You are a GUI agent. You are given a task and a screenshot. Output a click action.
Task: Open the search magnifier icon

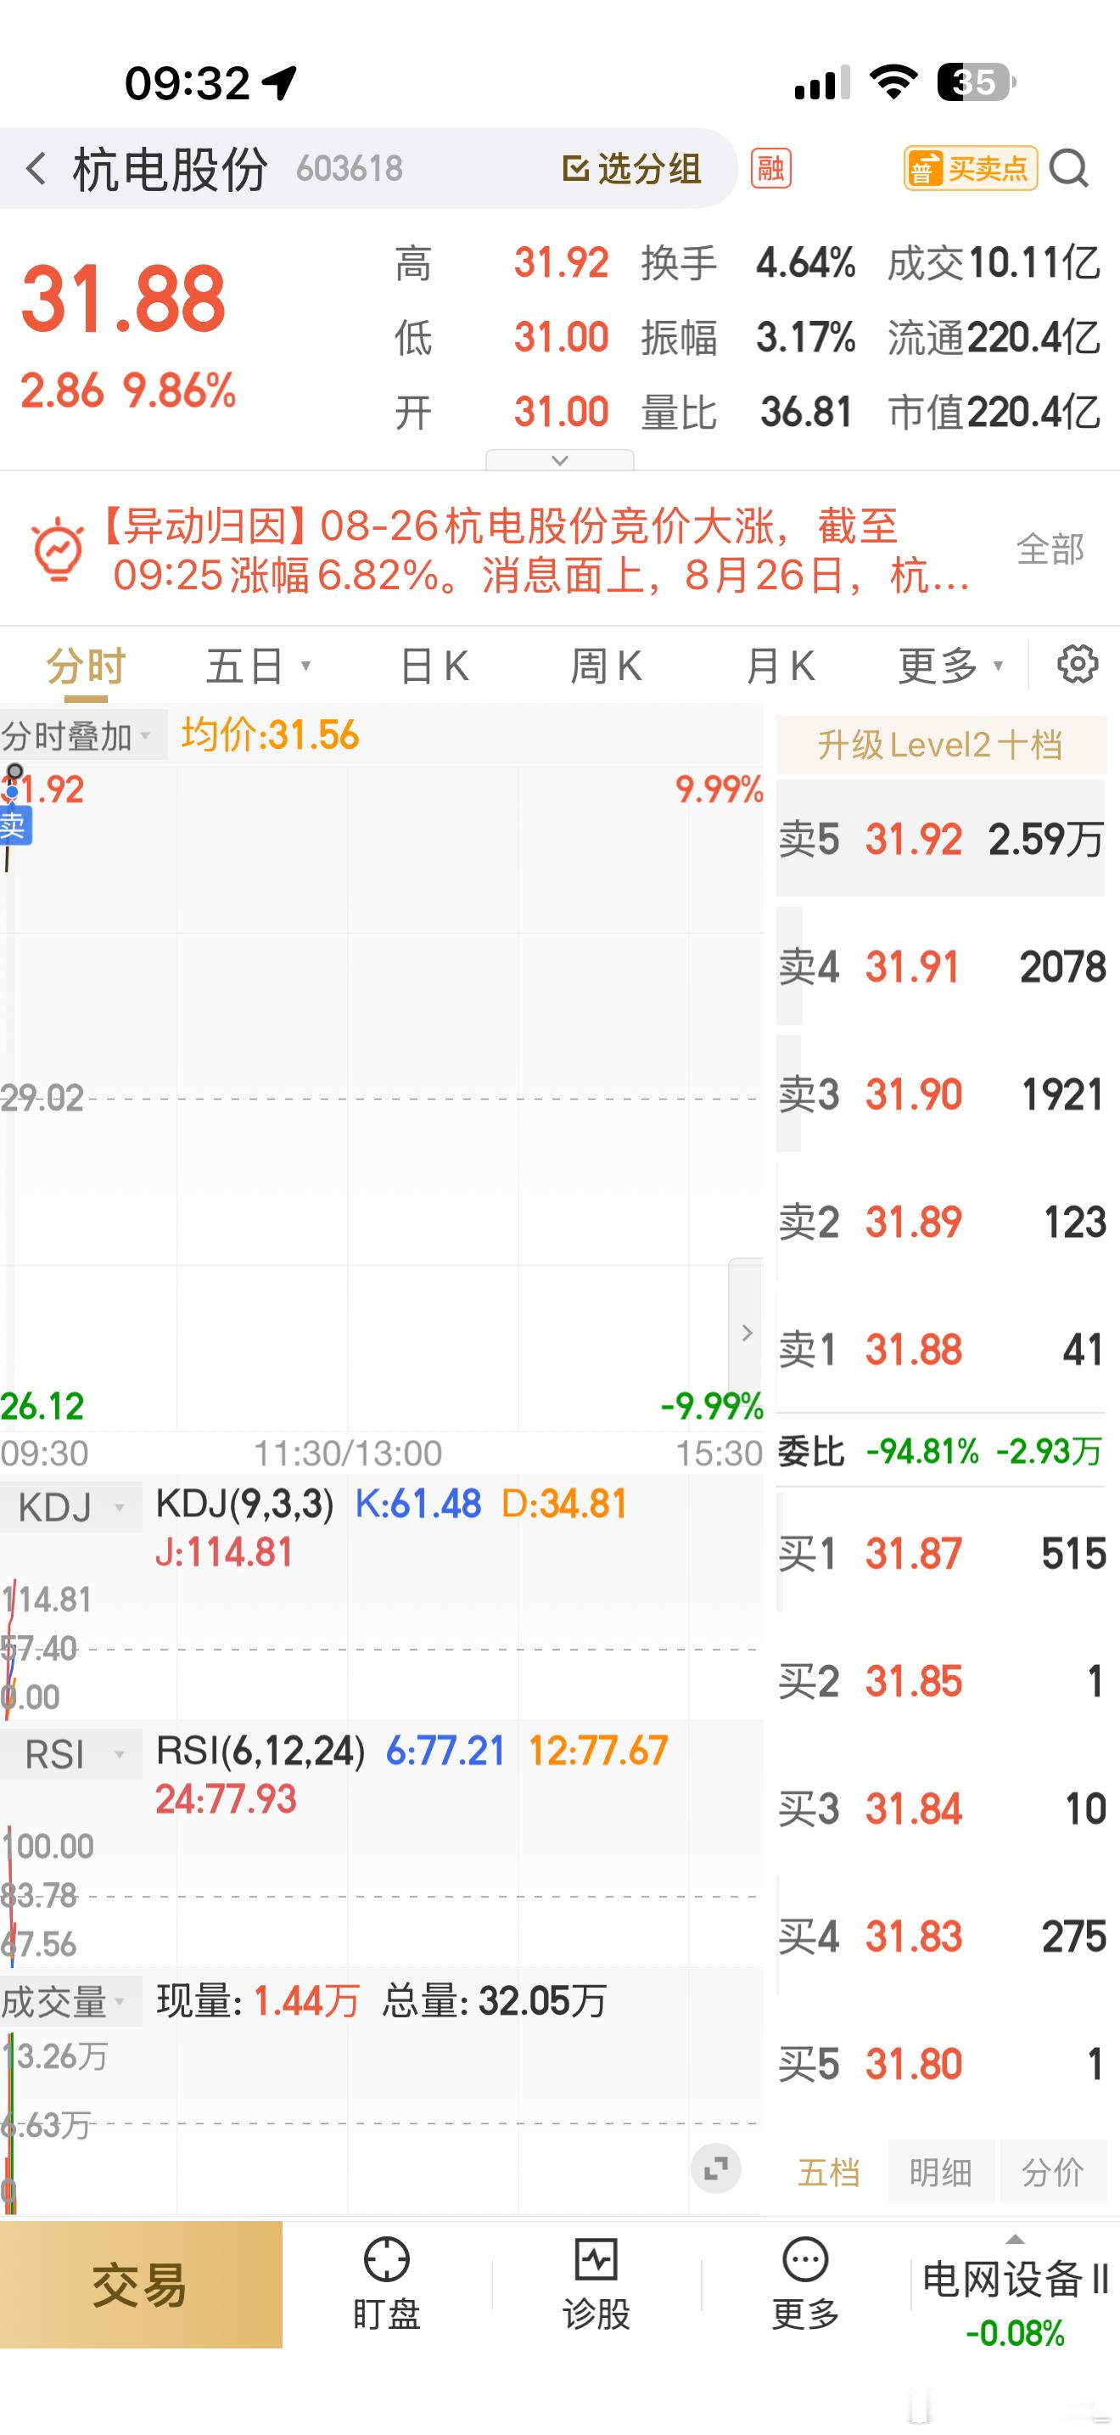click(x=1069, y=169)
